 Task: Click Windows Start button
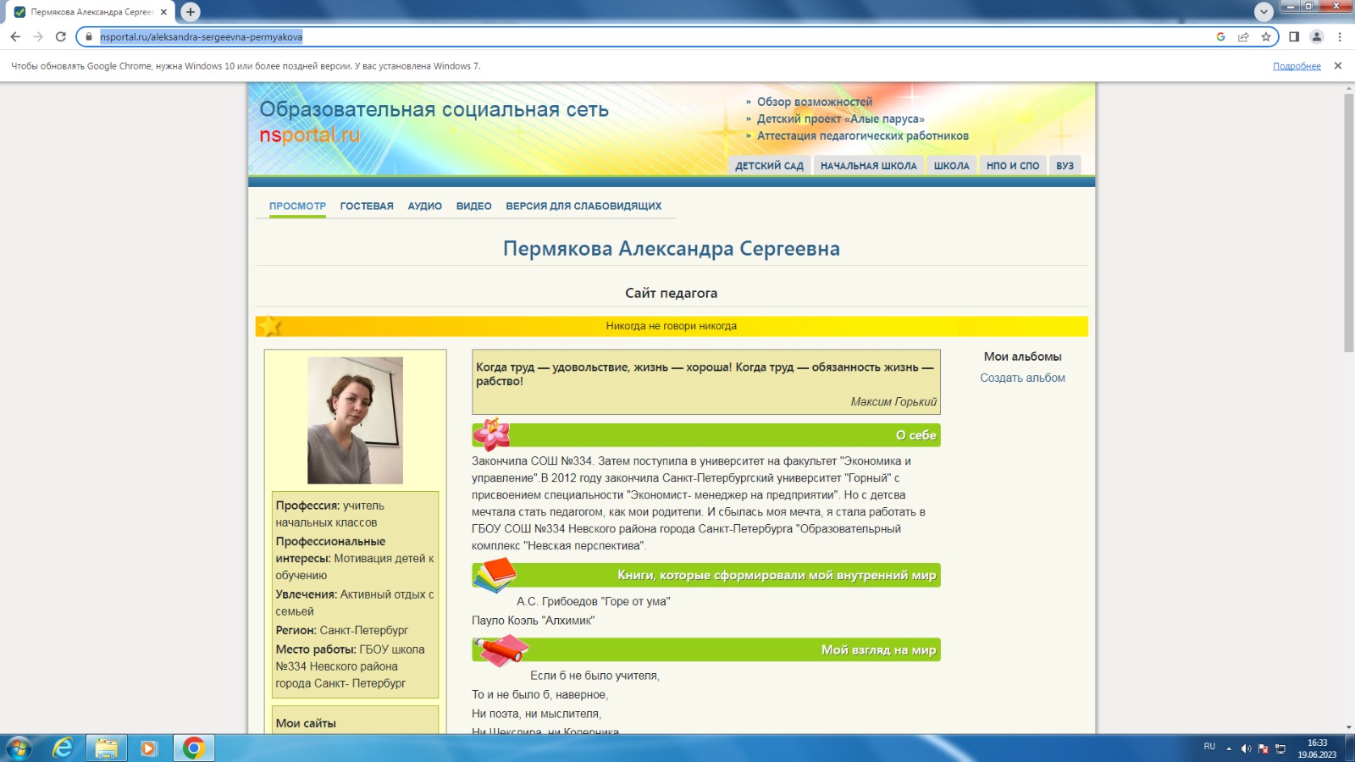[x=19, y=748]
